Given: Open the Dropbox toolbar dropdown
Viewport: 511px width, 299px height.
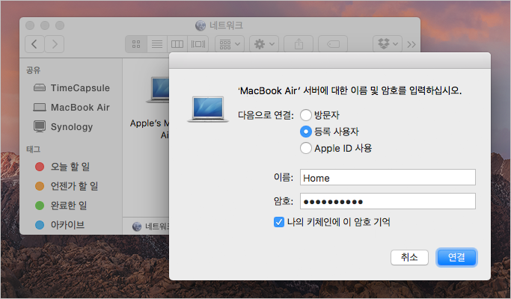Looking at the screenshot, I should pyautogui.click(x=388, y=44).
